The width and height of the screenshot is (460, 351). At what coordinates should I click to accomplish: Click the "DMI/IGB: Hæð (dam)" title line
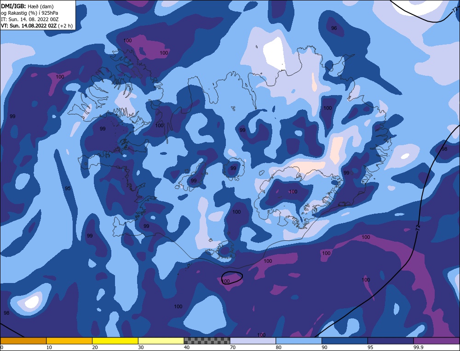point(27,6)
